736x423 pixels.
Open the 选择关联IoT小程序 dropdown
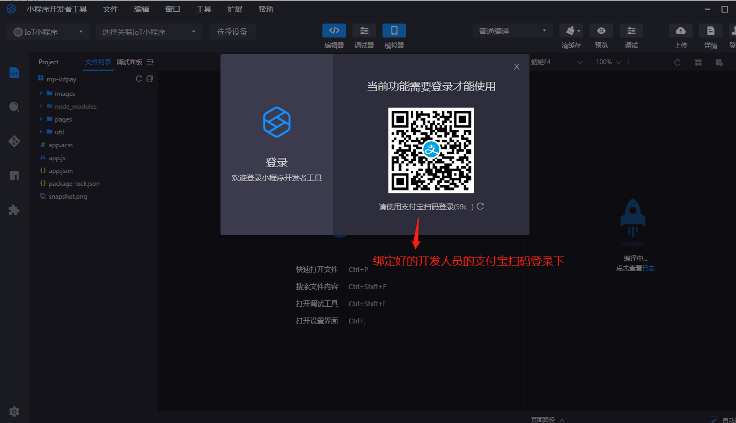coord(149,32)
